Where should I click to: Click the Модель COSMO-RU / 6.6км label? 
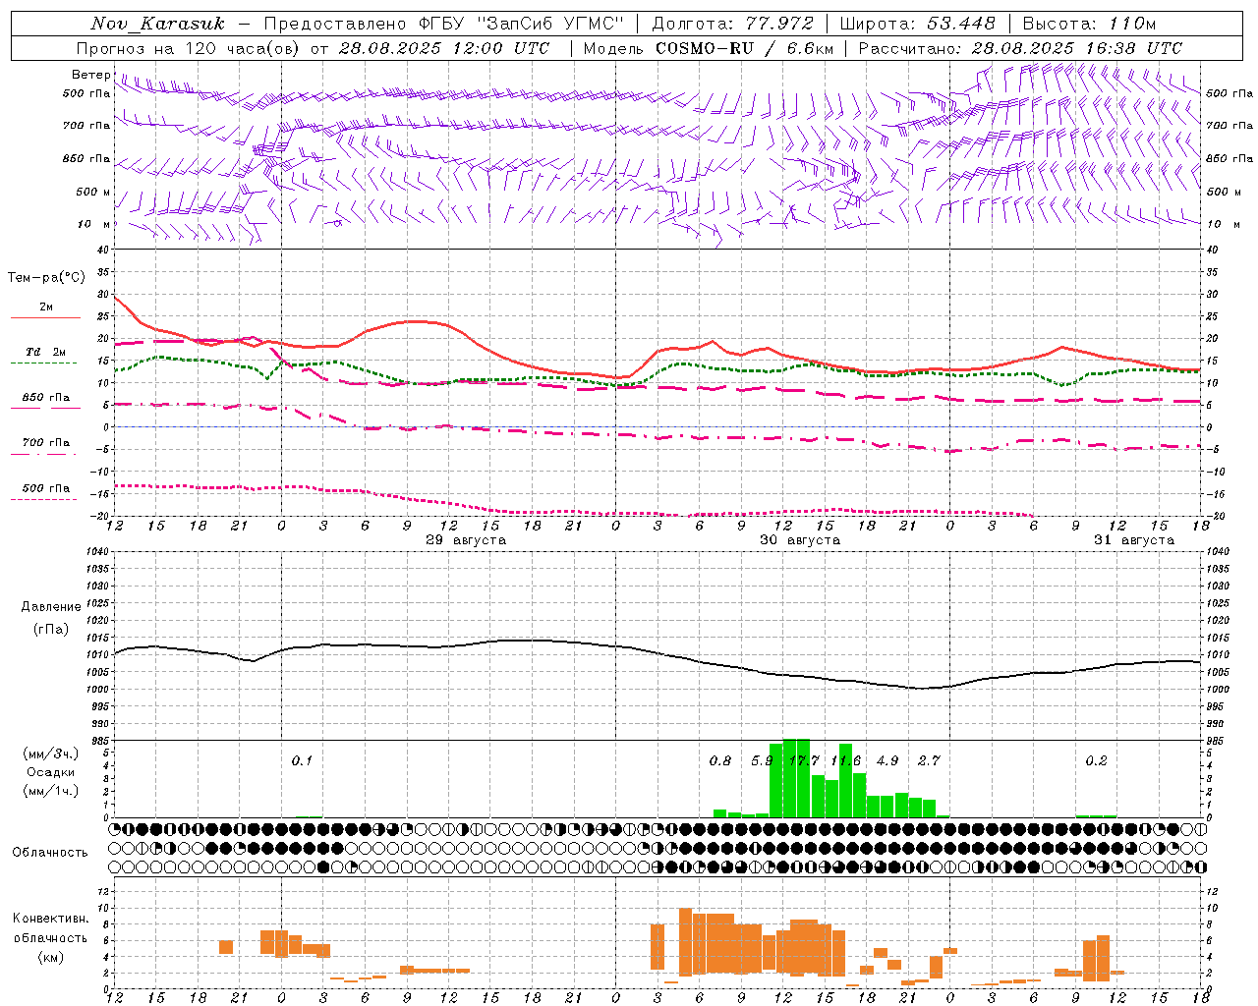pyautogui.click(x=708, y=48)
